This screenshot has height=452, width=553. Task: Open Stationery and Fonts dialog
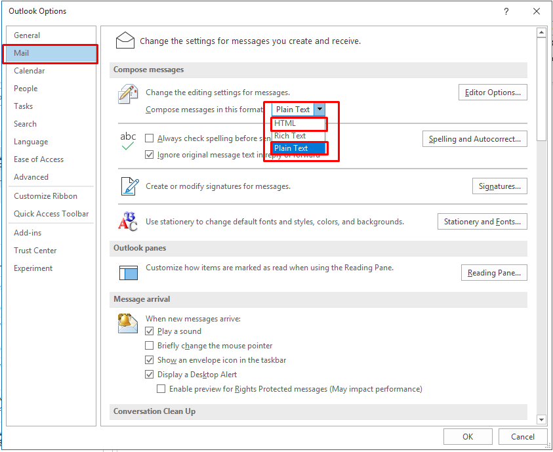pyautogui.click(x=482, y=222)
